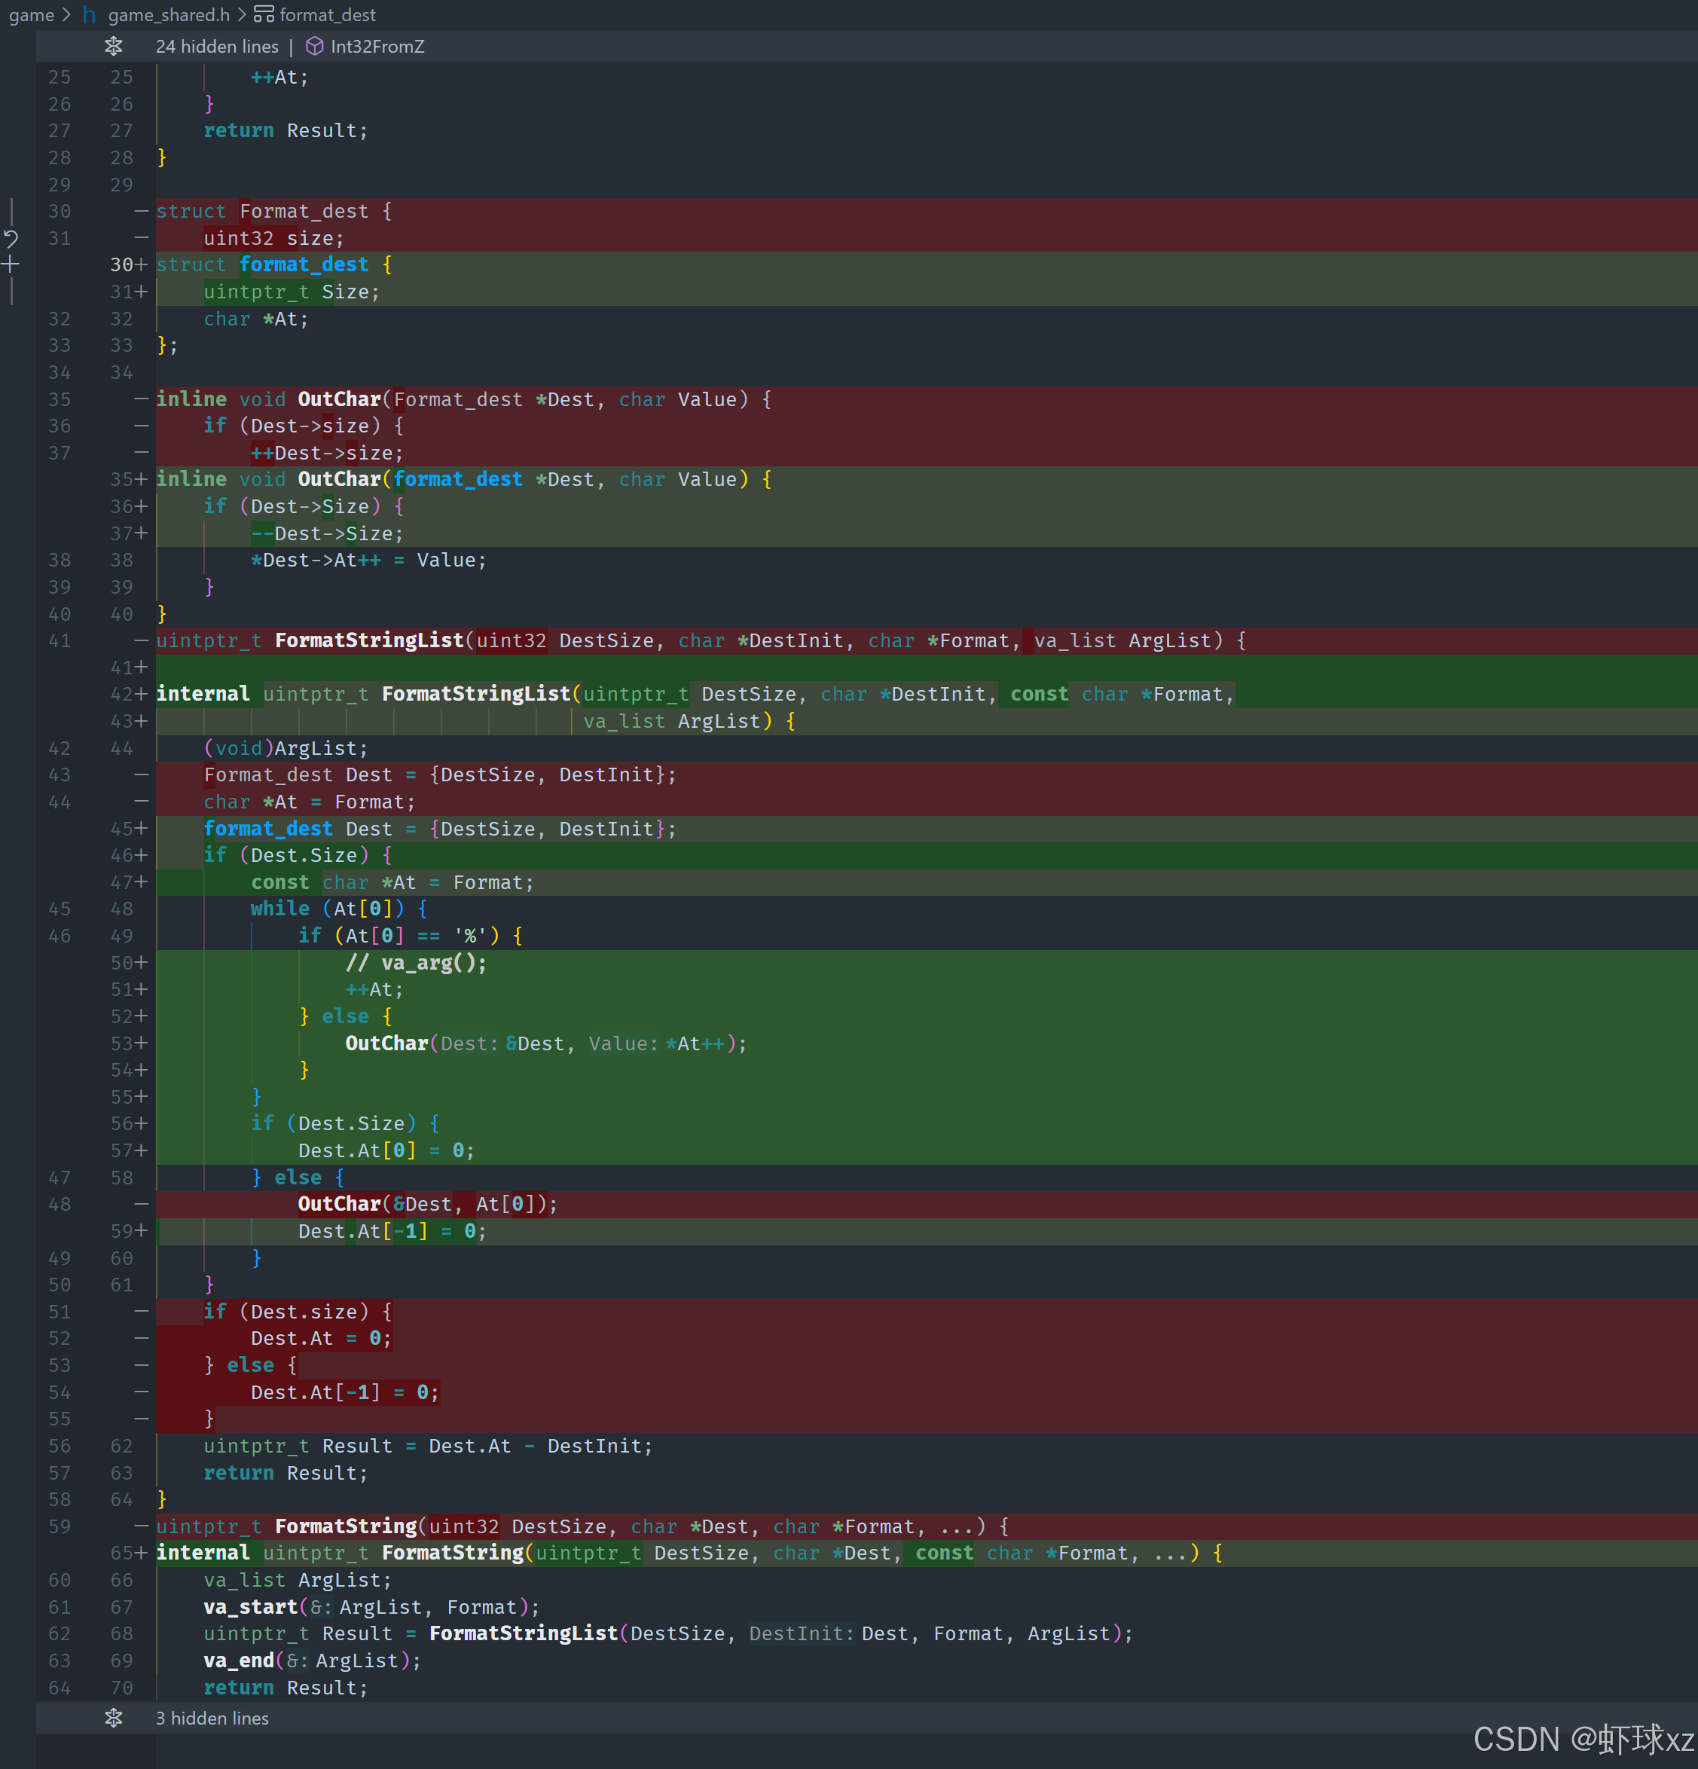1698x1769 pixels.
Task: Click the header file 'h' icon in breadcrumb
Action: (x=90, y=15)
